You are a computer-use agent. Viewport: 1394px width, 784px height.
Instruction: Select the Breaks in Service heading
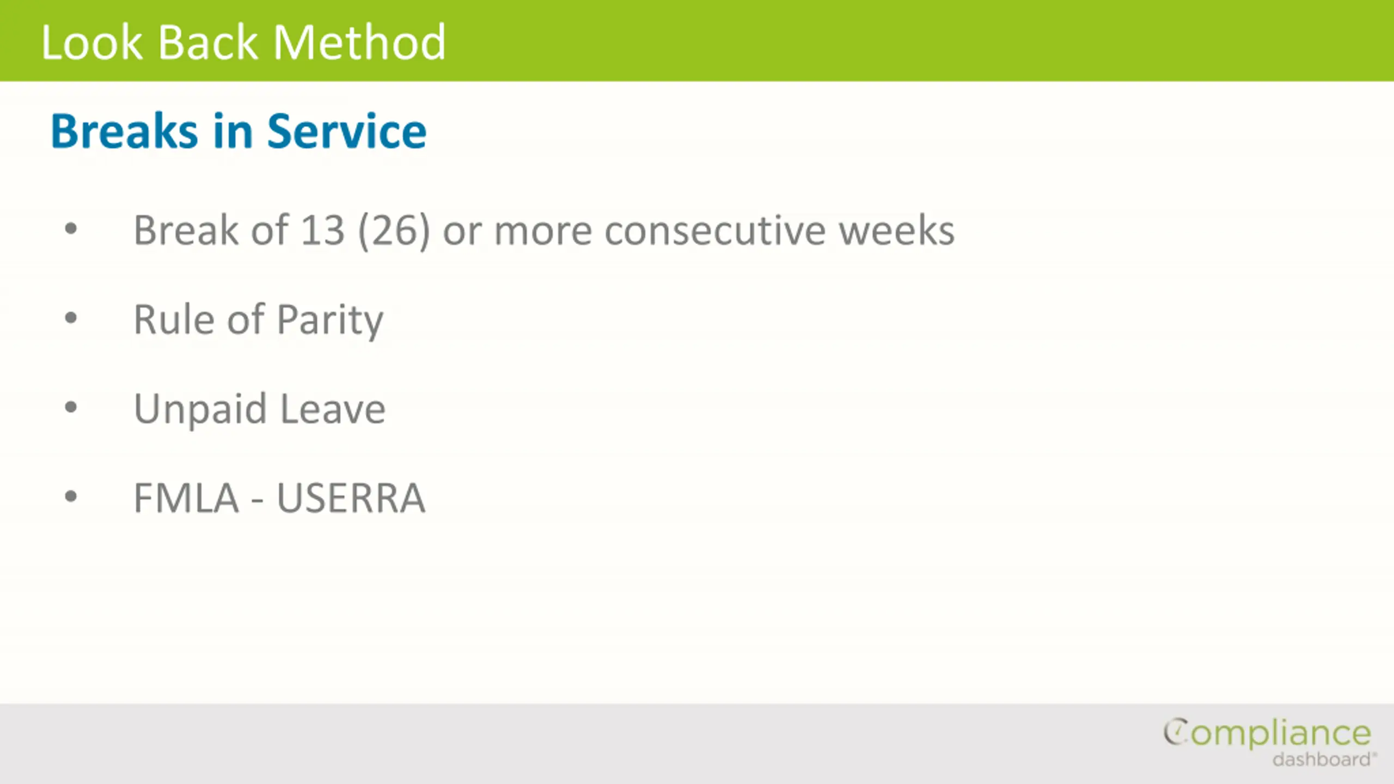239,131
